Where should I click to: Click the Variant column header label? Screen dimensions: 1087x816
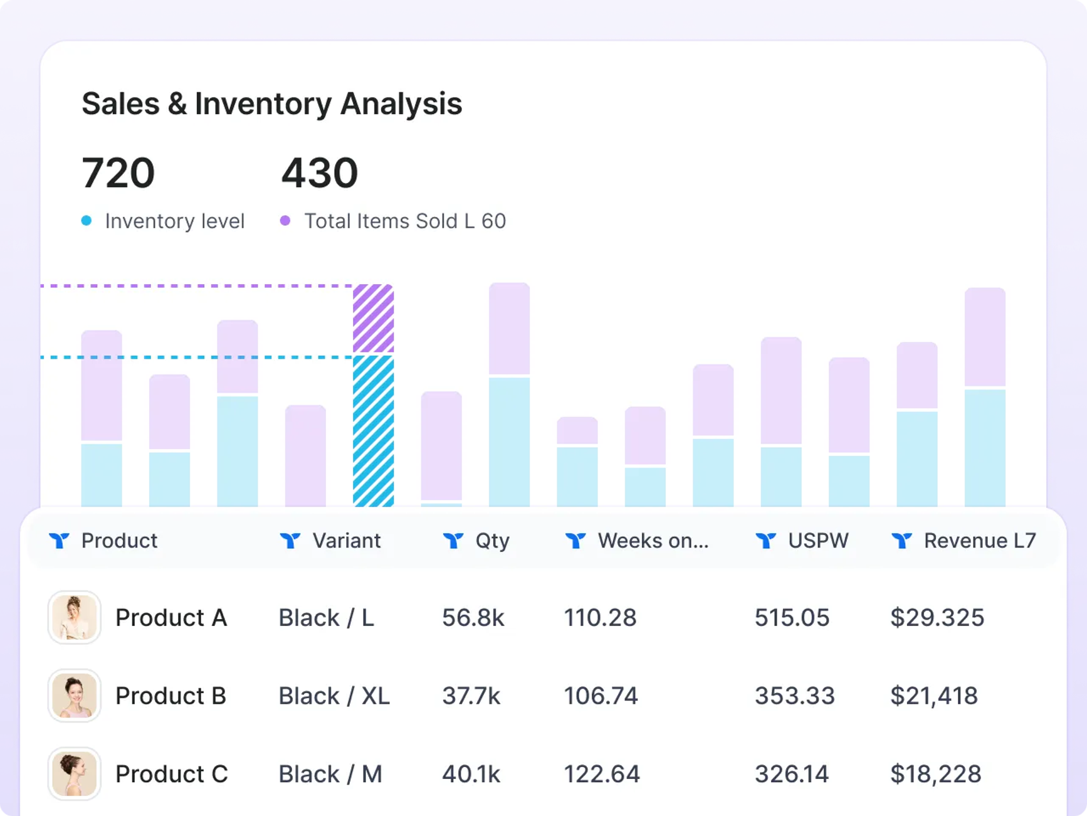point(347,541)
